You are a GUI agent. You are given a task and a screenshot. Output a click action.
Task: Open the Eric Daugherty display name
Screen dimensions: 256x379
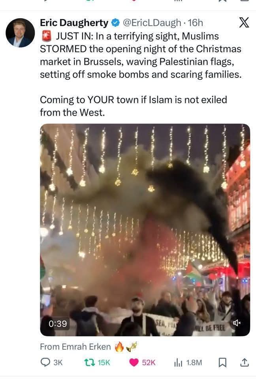pos(74,23)
